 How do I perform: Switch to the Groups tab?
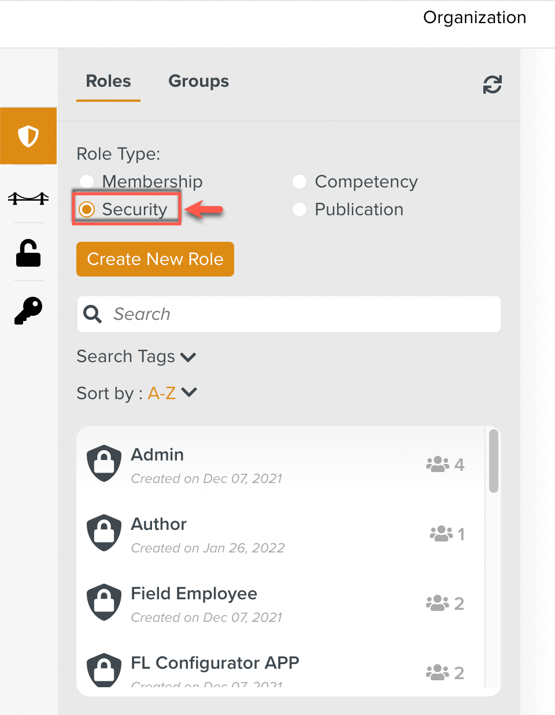coord(198,82)
